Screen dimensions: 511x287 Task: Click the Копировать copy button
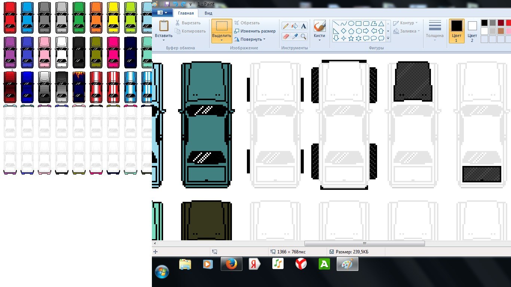(190, 31)
